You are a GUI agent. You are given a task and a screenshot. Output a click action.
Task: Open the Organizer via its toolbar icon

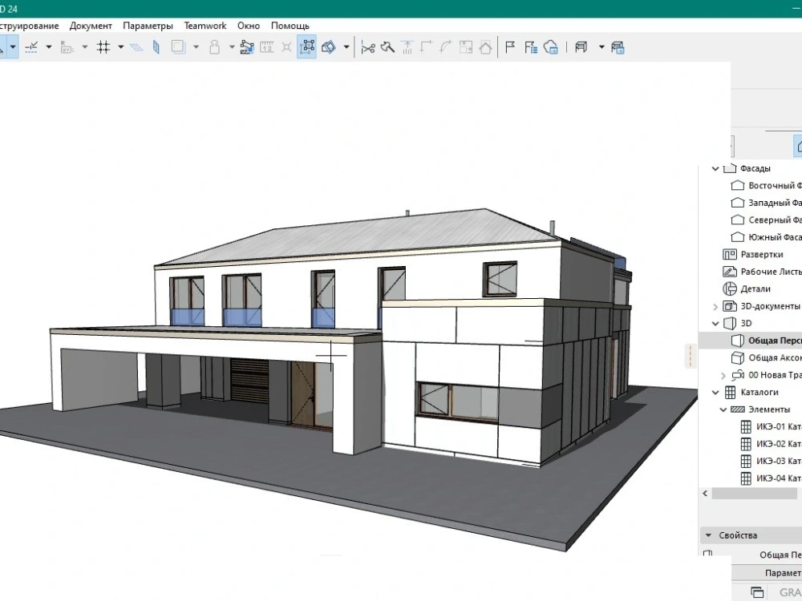point(618,47)
